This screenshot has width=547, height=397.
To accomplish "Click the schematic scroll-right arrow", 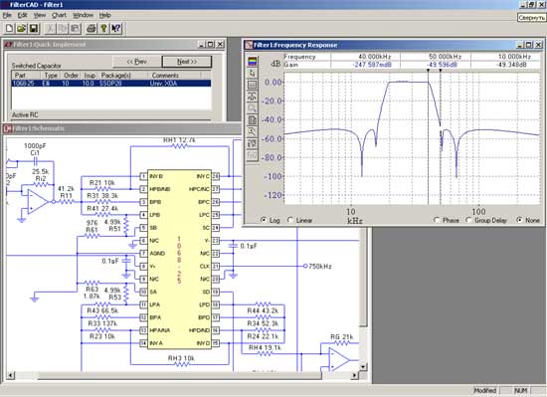I will pyautogui.click(x=355, y=375).
